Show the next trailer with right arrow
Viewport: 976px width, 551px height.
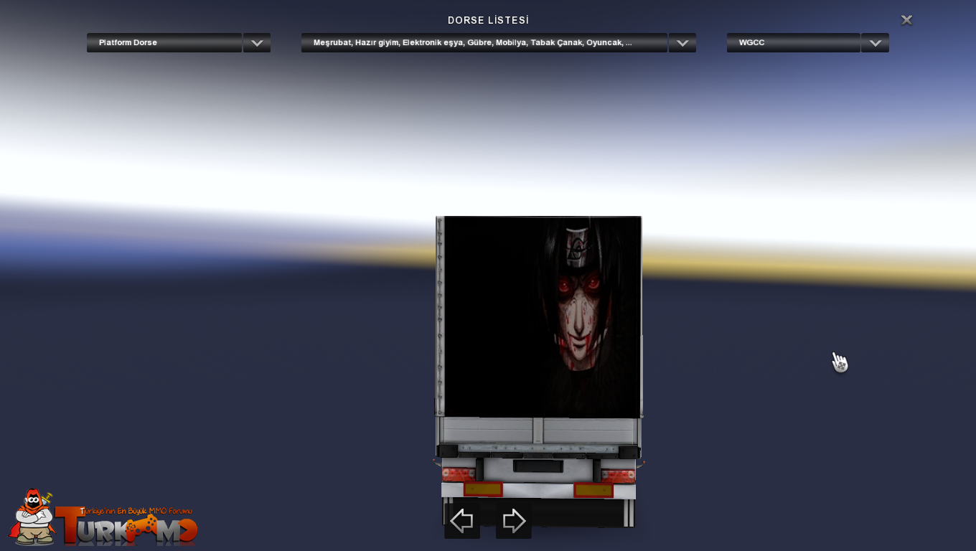(x=514, y=520)
